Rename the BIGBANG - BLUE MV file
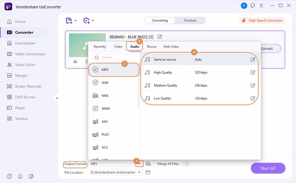Image resolution: width=296 pixels, height=183 pixels. click(160, 37)
